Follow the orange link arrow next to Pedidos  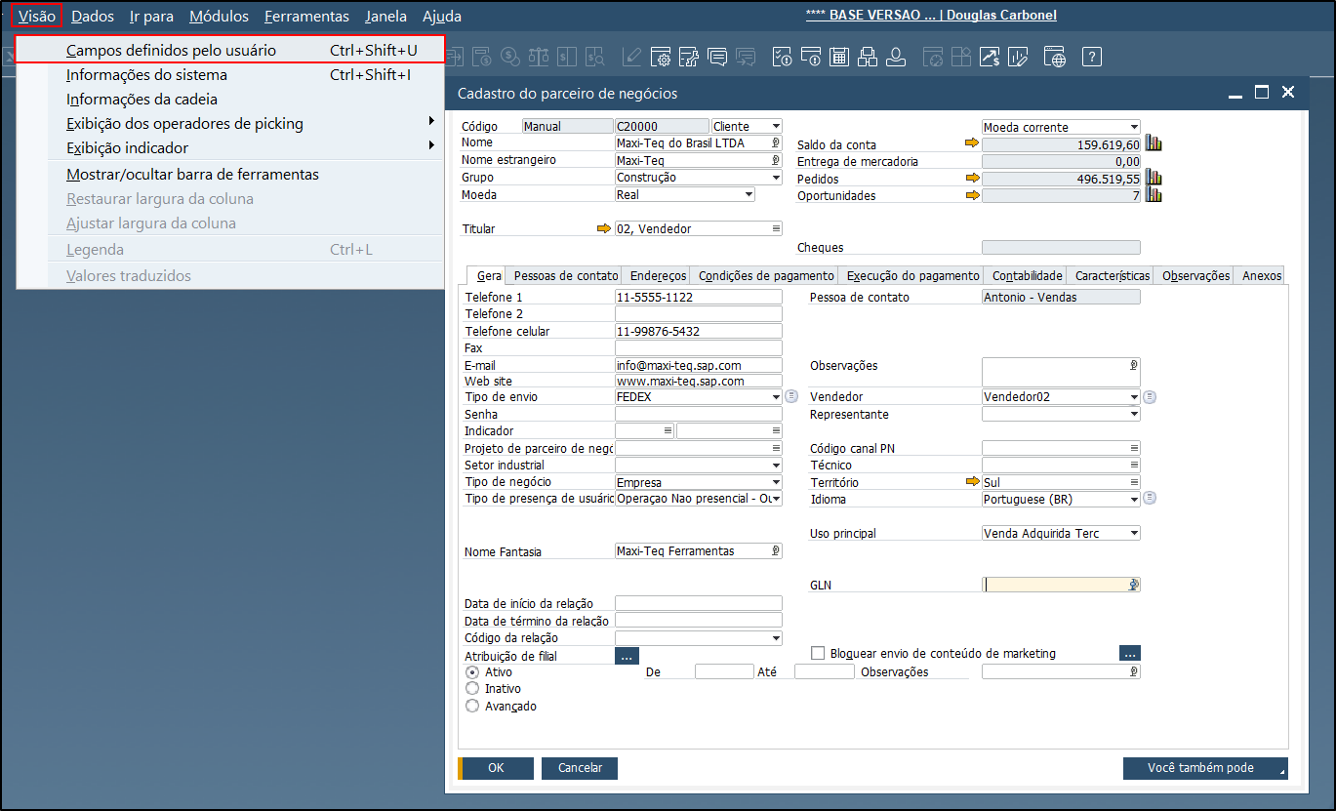click(972, 179)
